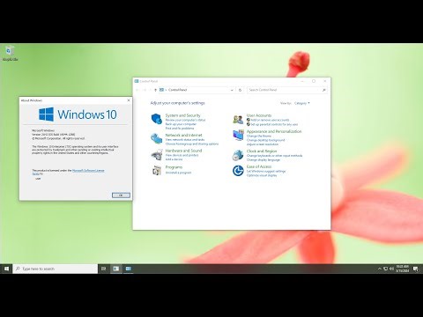Screen dimensions: 423x317
Task: Show hidden tray icons chevron
Action: (379, 269)
